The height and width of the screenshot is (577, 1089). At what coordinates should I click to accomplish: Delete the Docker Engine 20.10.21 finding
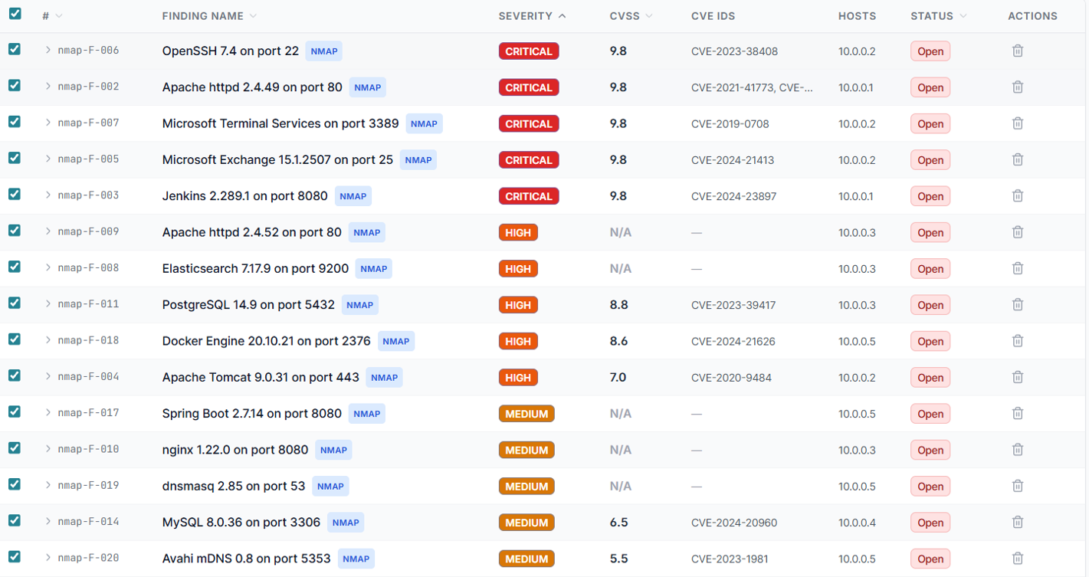[1017, 341]
